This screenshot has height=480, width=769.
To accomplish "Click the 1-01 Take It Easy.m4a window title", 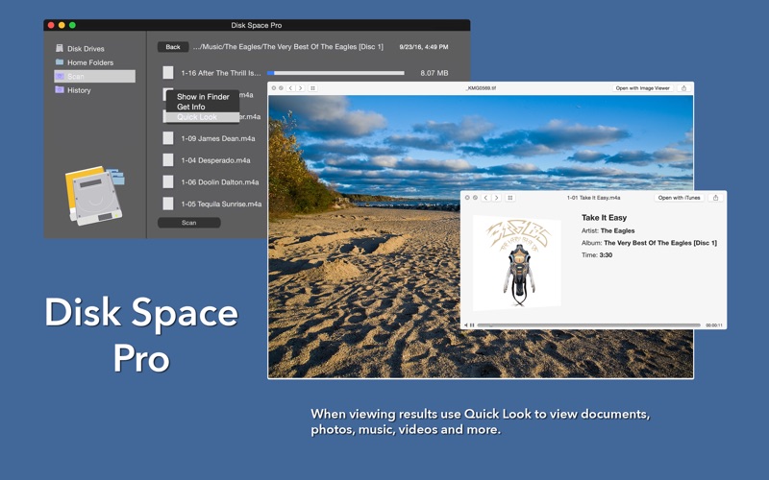I will coord(593,198).
